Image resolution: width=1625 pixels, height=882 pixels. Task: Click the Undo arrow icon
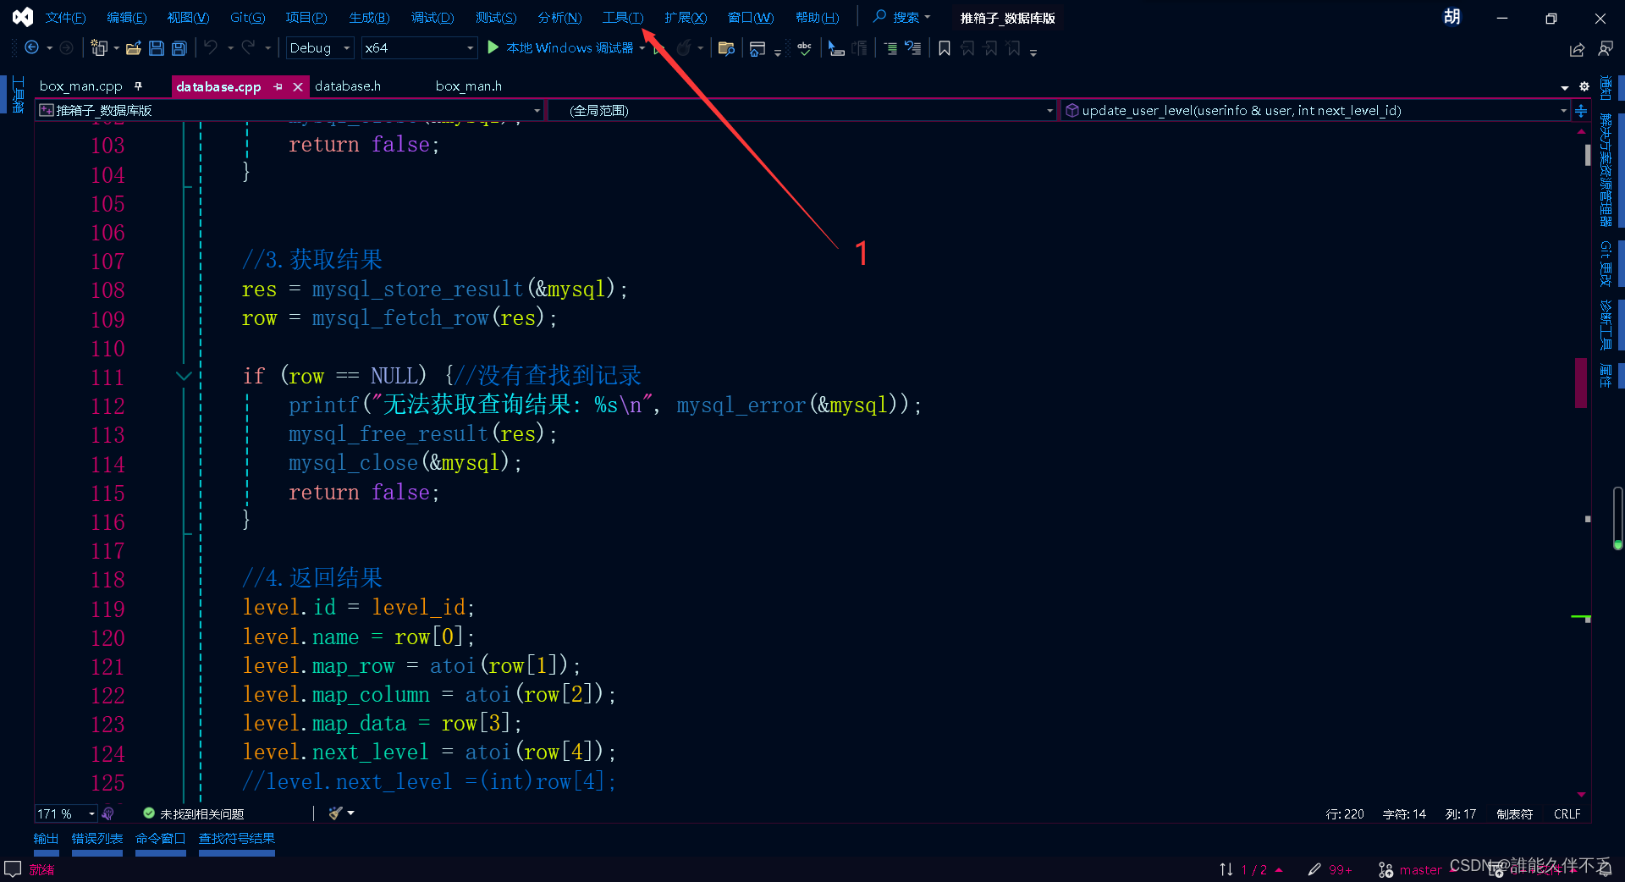[211, 48]
